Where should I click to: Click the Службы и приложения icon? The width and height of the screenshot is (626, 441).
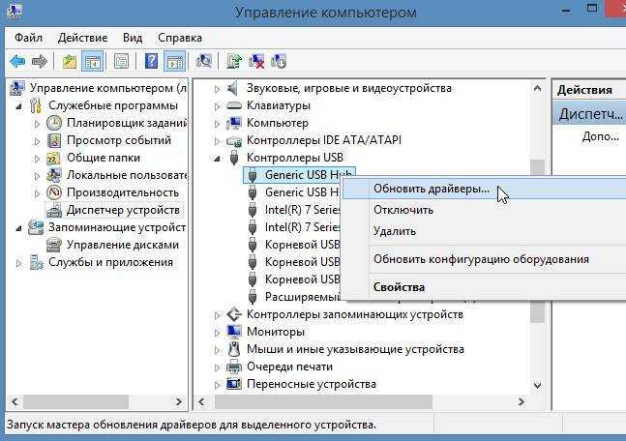pos(36,263)
